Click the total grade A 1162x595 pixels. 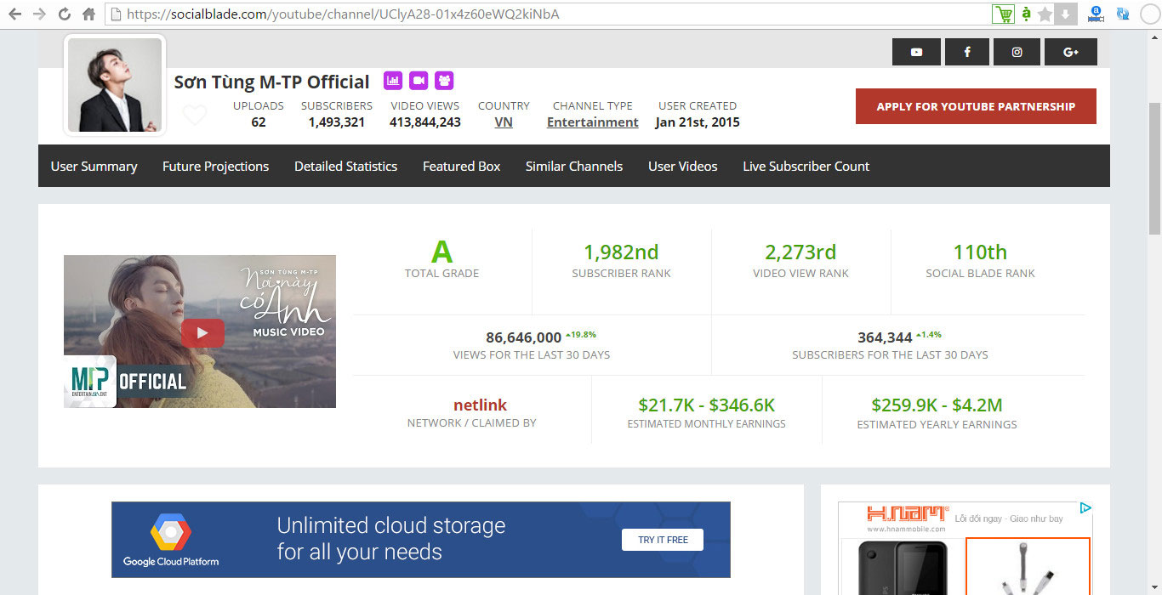coord(441,252)
